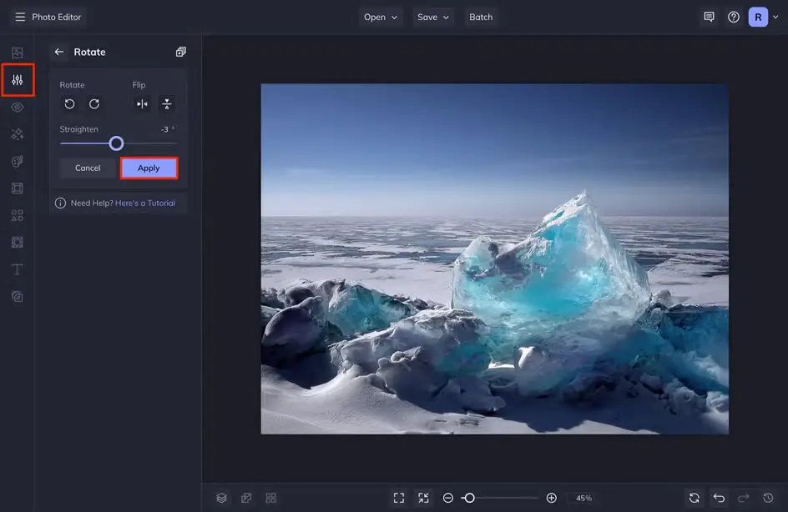Flip image vertically
Screen dimensions: 788x512
[167, 104]
